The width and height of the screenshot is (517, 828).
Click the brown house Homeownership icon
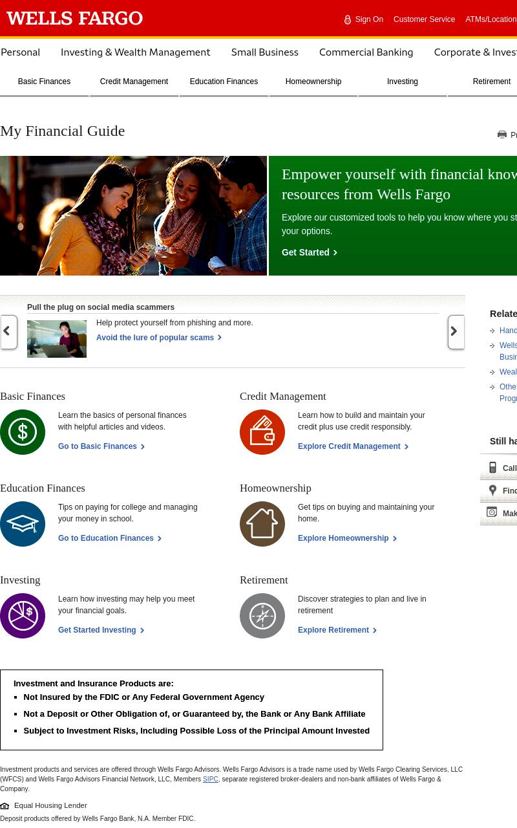[262, 524]
